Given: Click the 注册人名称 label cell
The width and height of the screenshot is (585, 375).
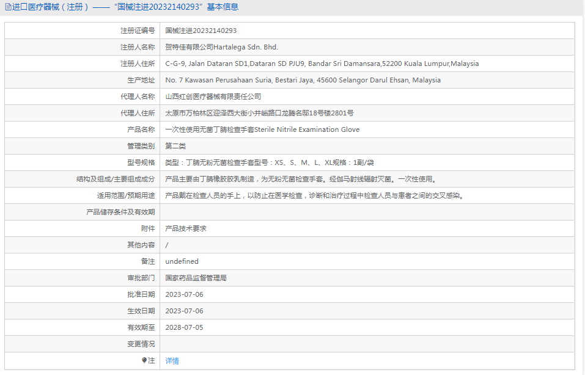Looking at the screenshot, I should [x=82, y=47].
